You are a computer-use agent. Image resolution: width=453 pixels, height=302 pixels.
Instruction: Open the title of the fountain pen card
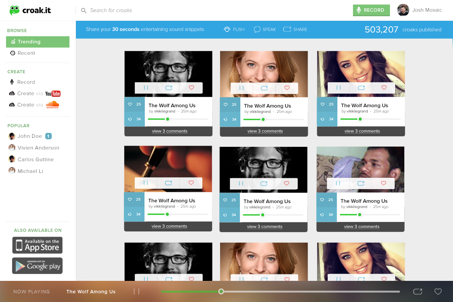(x=172, y=201)
